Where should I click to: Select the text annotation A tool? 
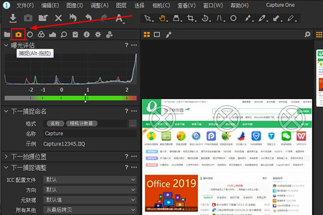coord(119,19)
